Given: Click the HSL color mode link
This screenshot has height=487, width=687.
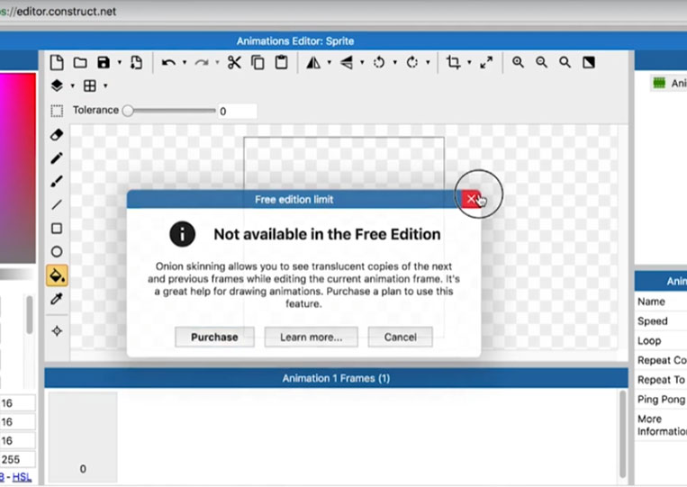Looking at the screenshot, I should [22, 477].
